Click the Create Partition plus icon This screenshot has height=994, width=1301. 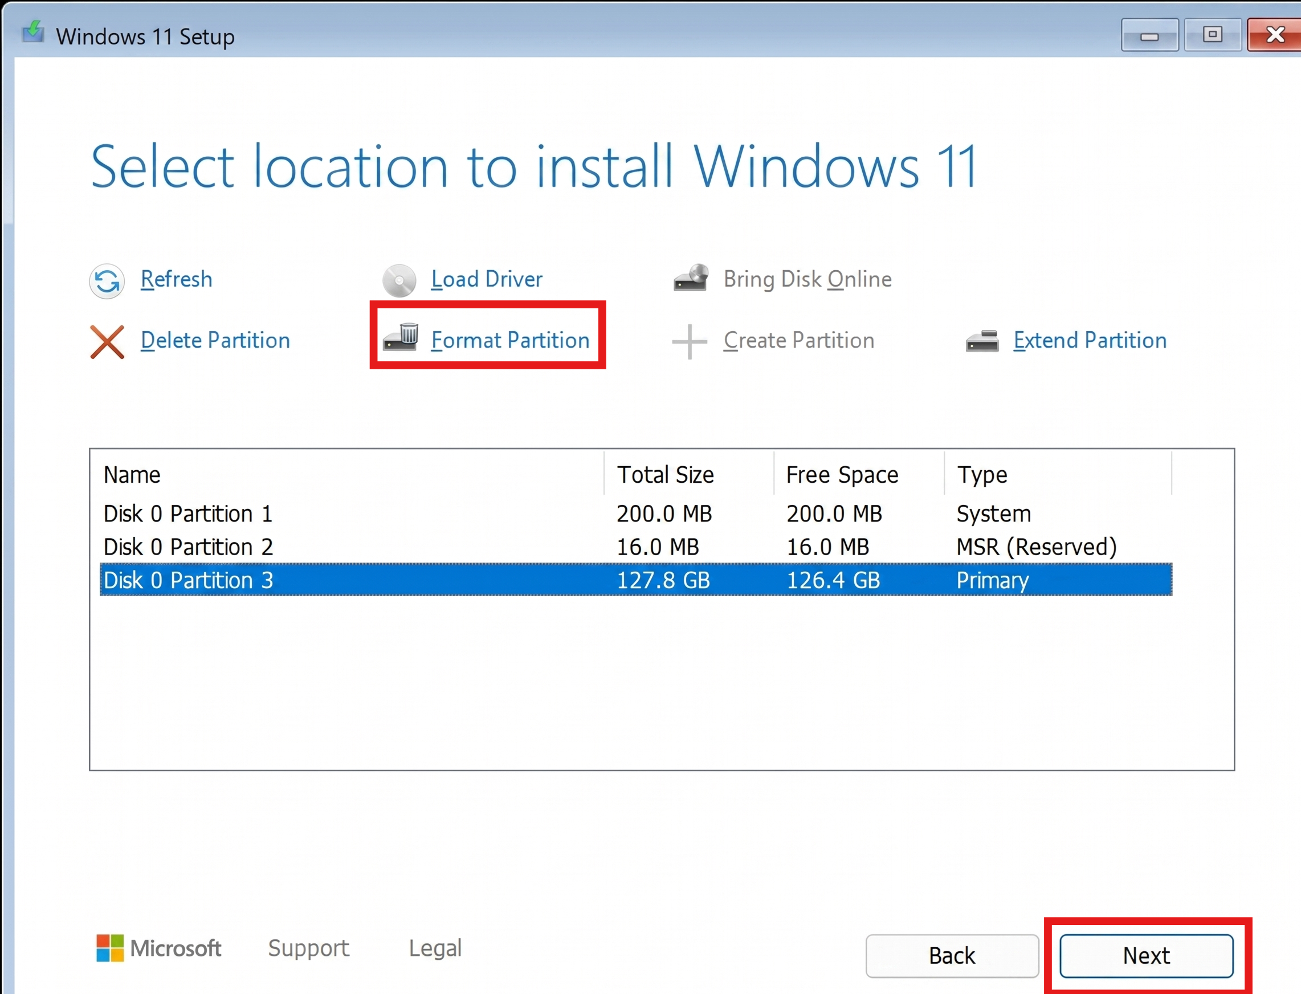pyautogui.click(x=690, y=341)
